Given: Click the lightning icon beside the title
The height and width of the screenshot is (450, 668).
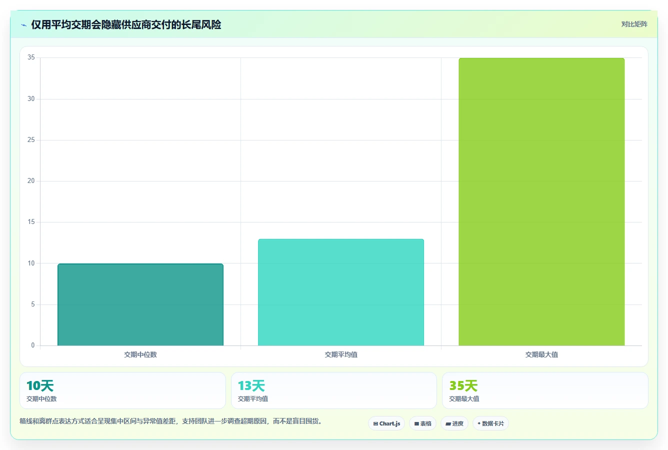Looking at the screenshot, I should (x=23, y=25).
